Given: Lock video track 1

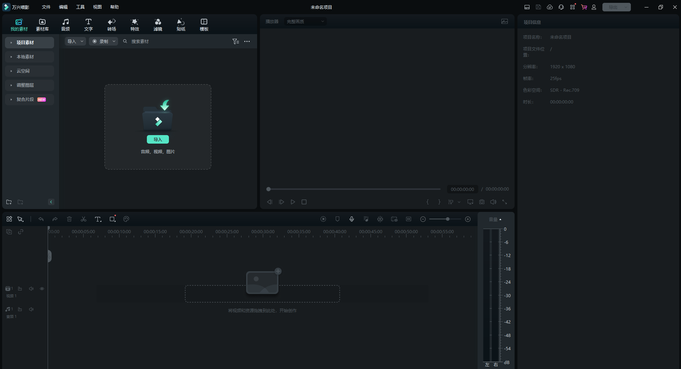Looking at the screenshot, I should [x=20, y=289].
